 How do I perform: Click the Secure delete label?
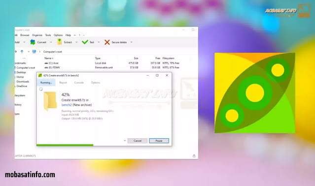point(119,42)
